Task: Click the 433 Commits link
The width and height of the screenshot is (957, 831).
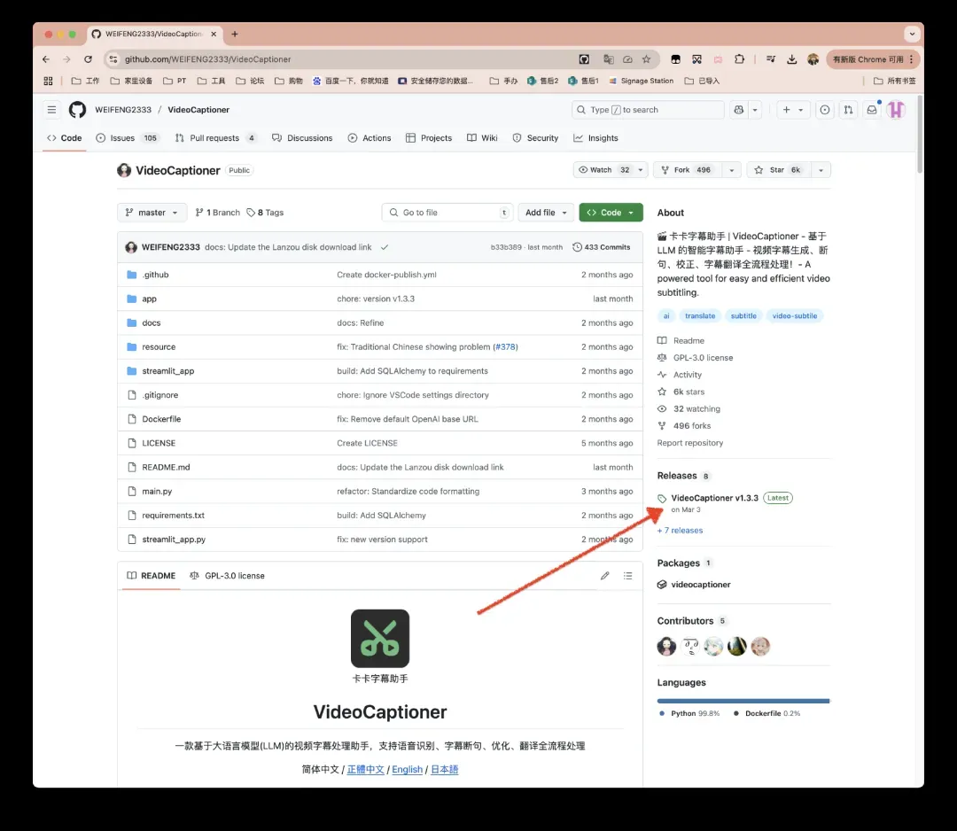Action: click(x=602, y=247)
